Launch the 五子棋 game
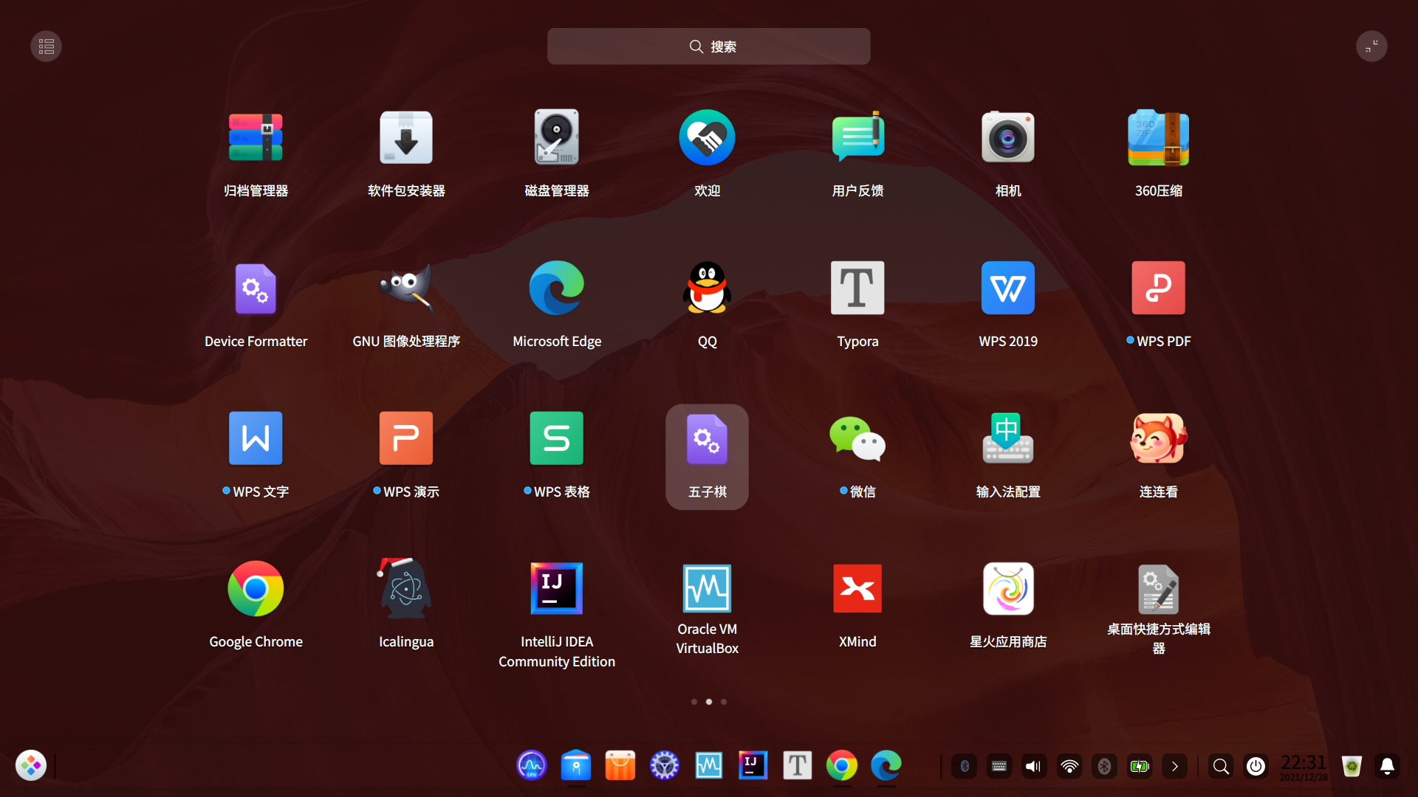This screenshot has width=1418, height=797. coord(707,441)
